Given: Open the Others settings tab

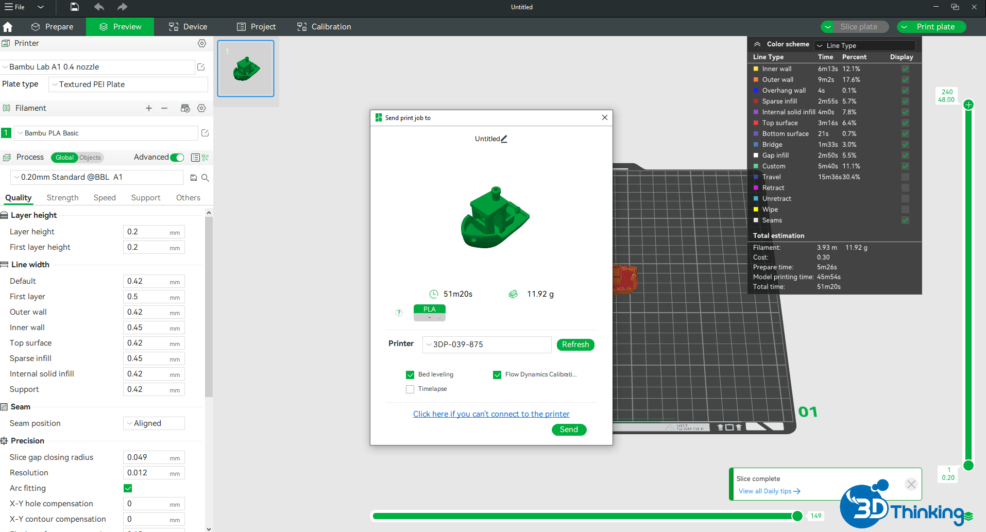Looking at the screenshot, I should (x=188, y=198).
